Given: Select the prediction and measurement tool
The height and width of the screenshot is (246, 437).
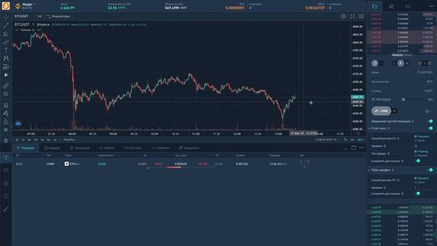Looking at the screenshot, I should (x=6, y=67).
